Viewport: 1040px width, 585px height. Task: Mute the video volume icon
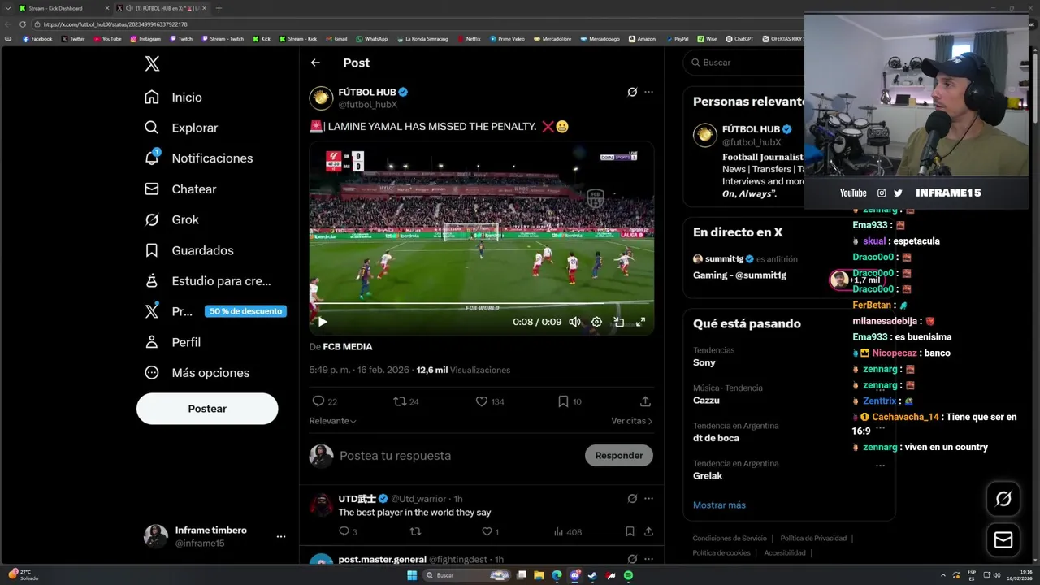(574, 322)
